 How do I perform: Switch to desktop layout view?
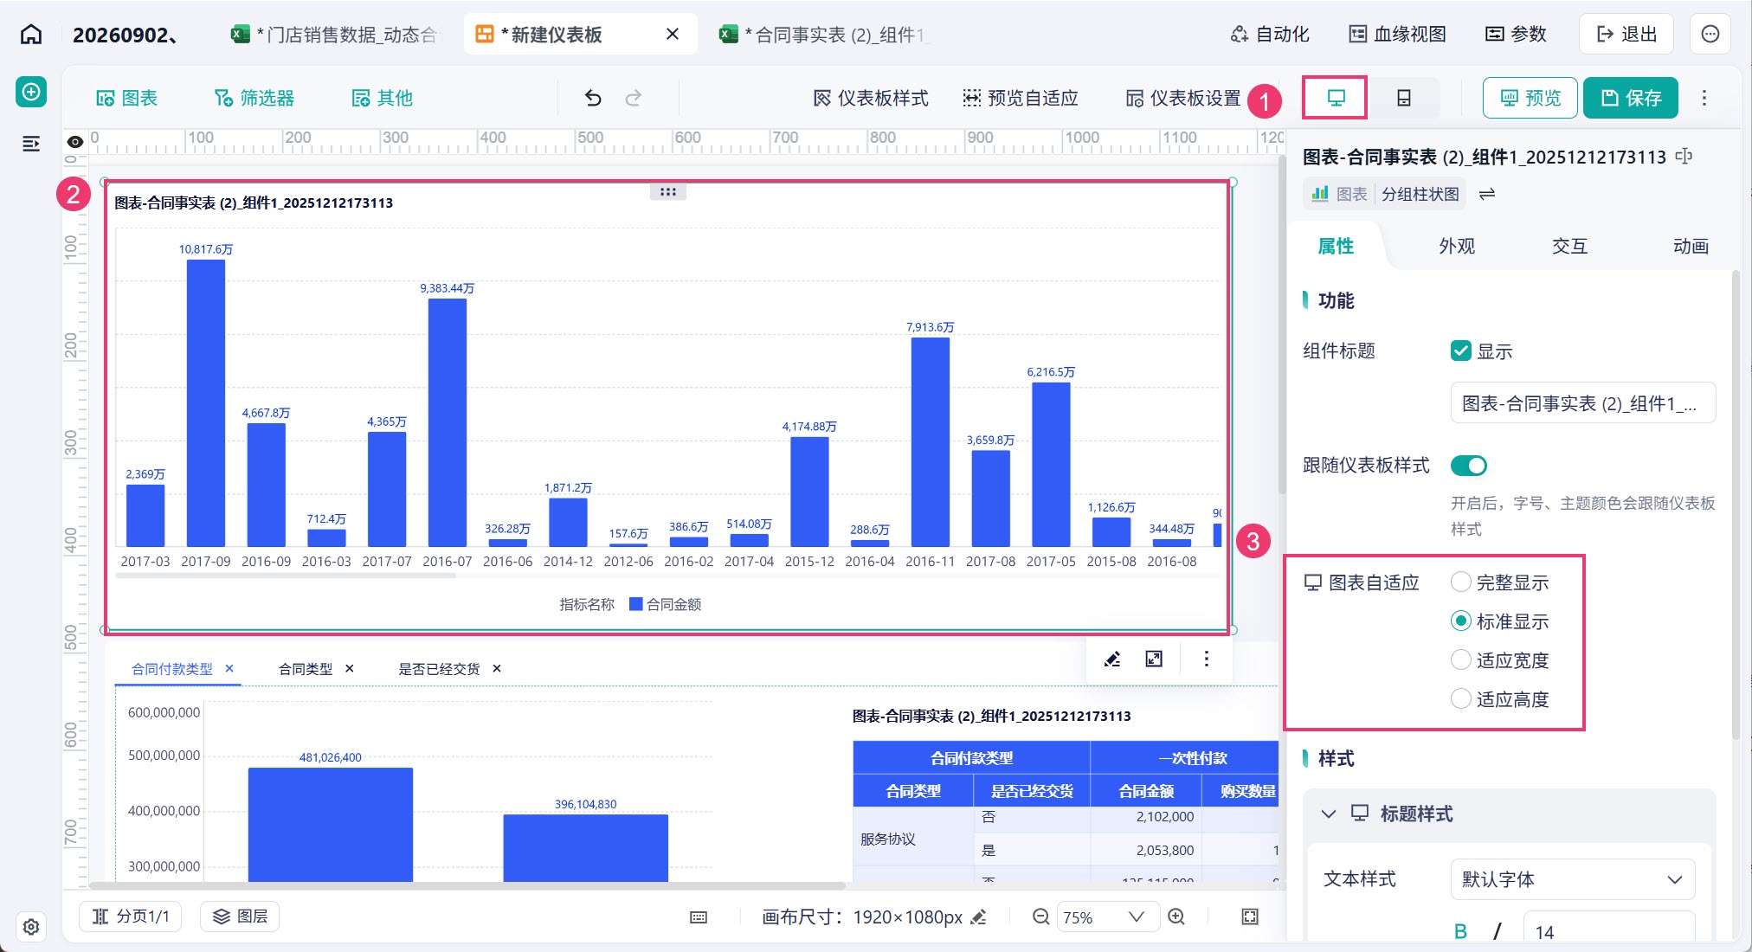(1336, 98)
